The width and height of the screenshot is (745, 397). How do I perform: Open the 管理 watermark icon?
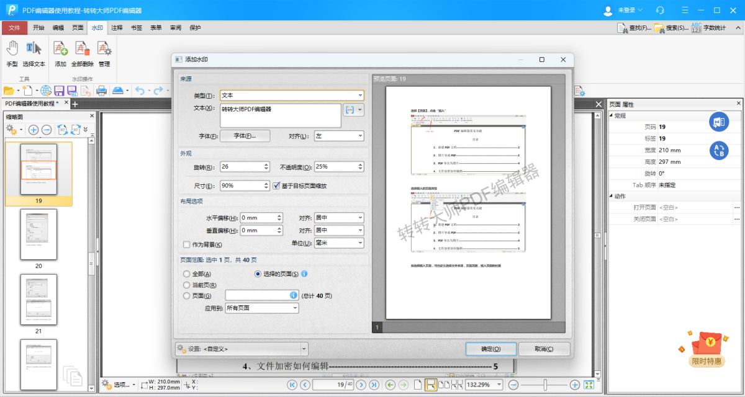point(104,49)
